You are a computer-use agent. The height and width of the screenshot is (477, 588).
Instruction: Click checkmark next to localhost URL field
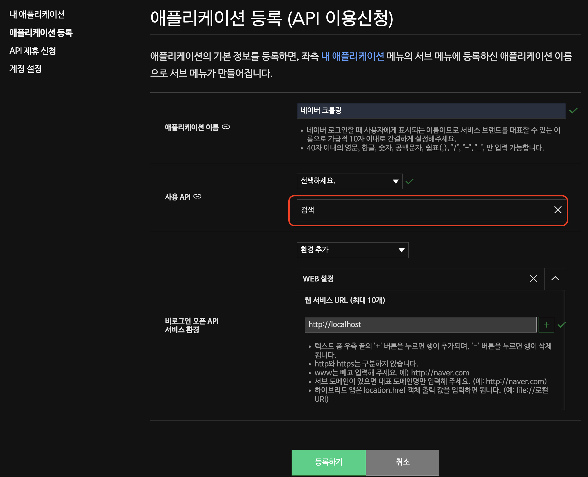click(561, 325)
